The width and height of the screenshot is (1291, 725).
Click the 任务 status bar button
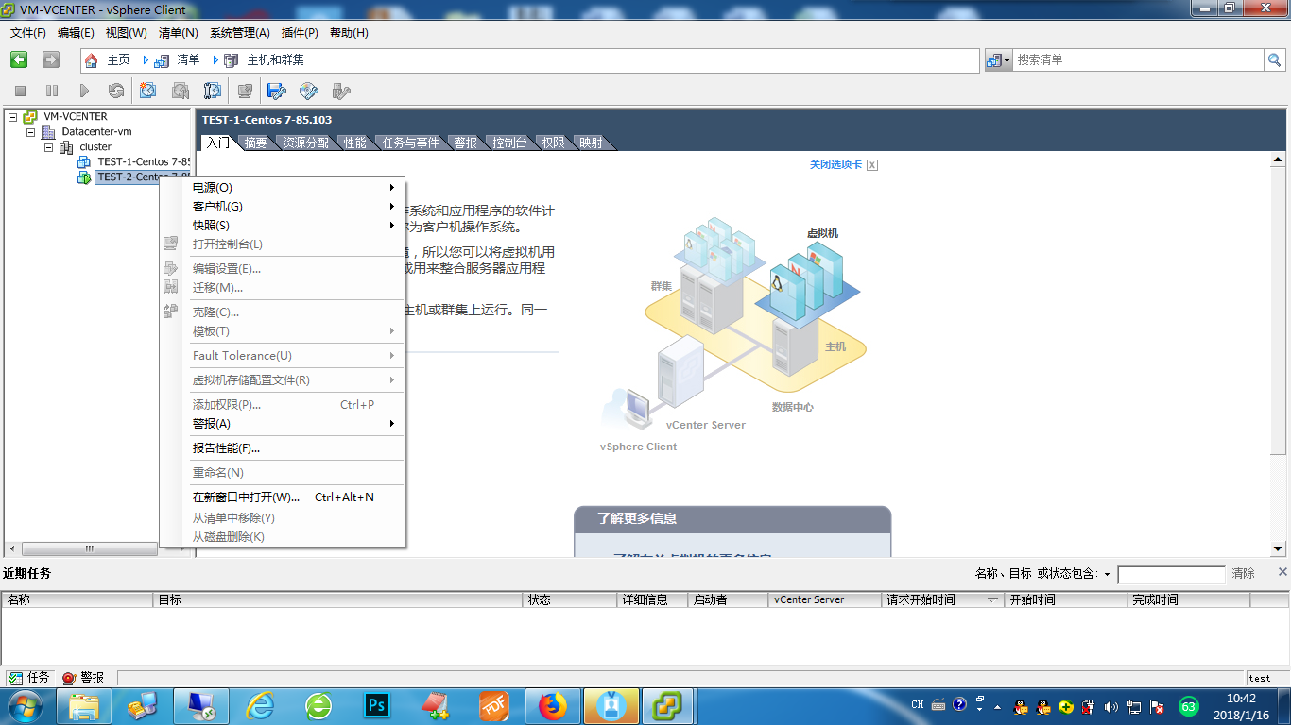pos(29,678)
